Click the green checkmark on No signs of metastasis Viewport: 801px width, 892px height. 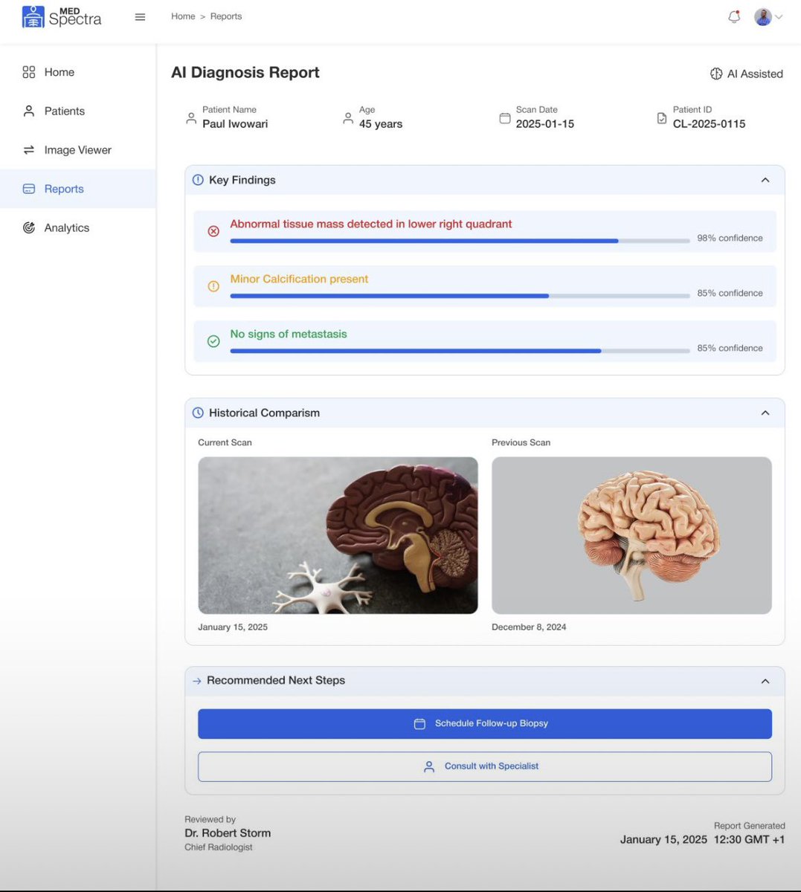tap(213, 341)
